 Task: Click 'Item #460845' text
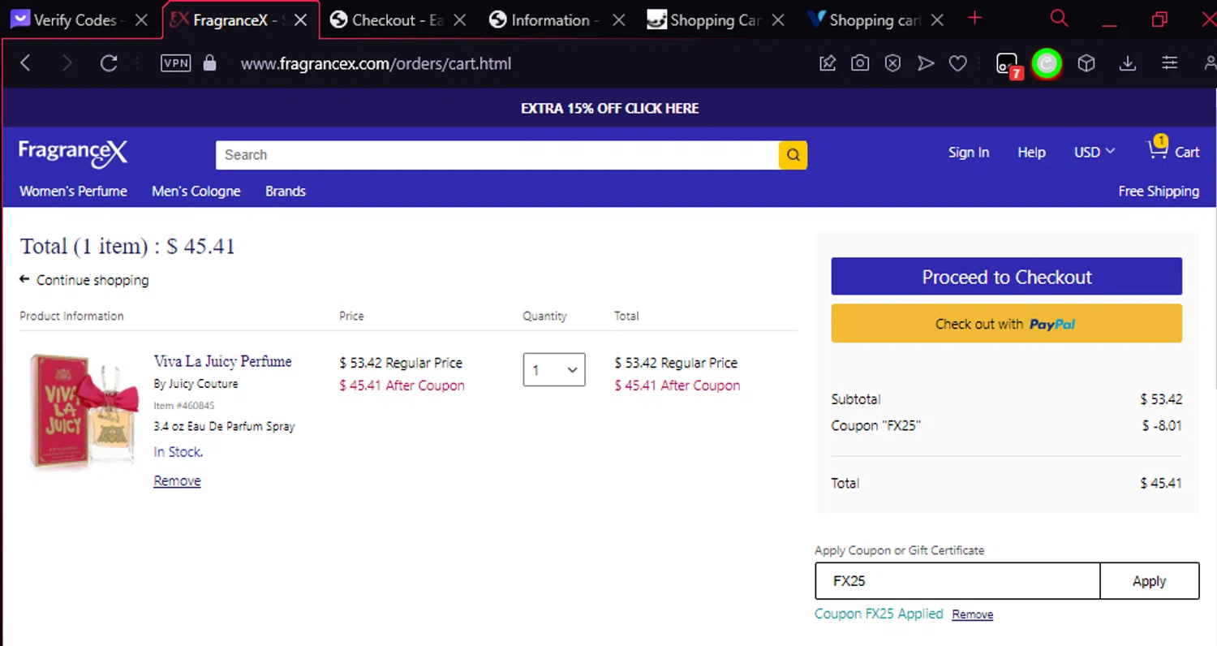(x=184, y=406)
